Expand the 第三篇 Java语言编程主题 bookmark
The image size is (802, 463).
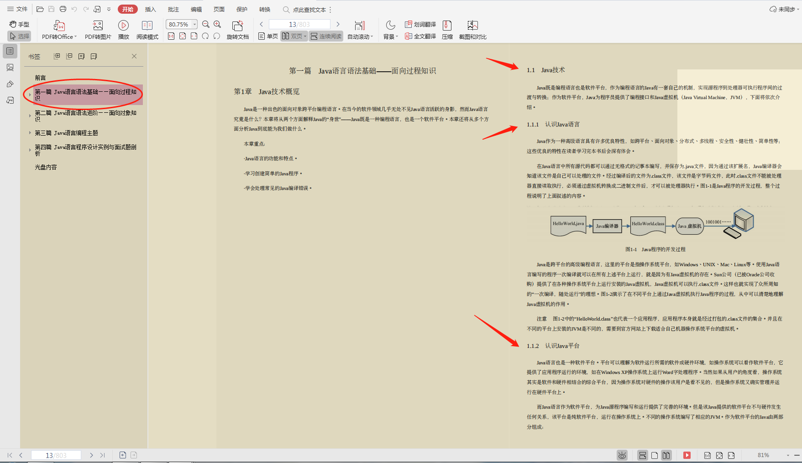pyautogui.click(x=30, y=133)
